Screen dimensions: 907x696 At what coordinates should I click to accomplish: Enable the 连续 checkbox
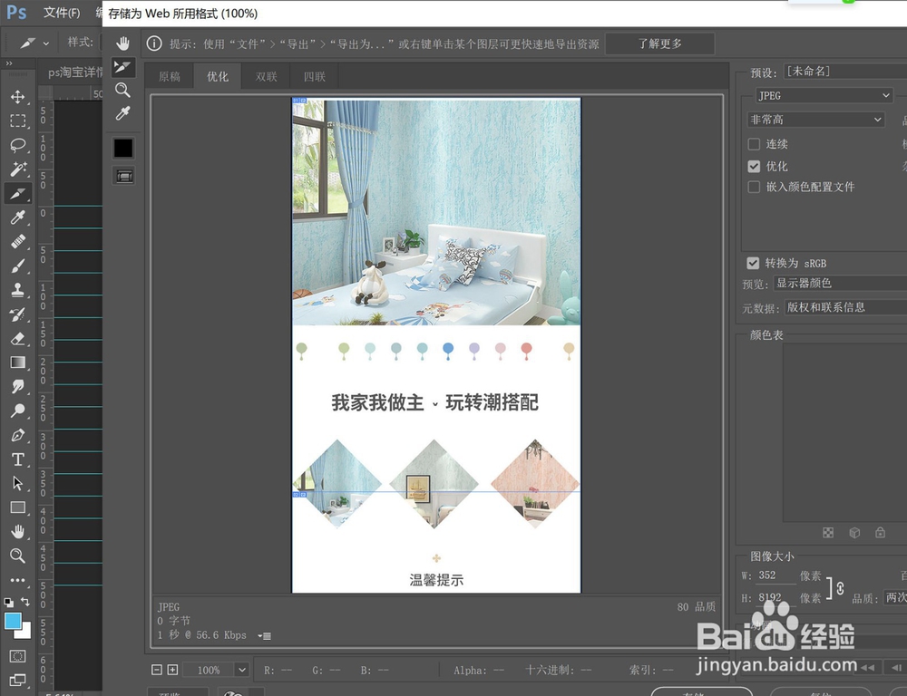point(753,143)
